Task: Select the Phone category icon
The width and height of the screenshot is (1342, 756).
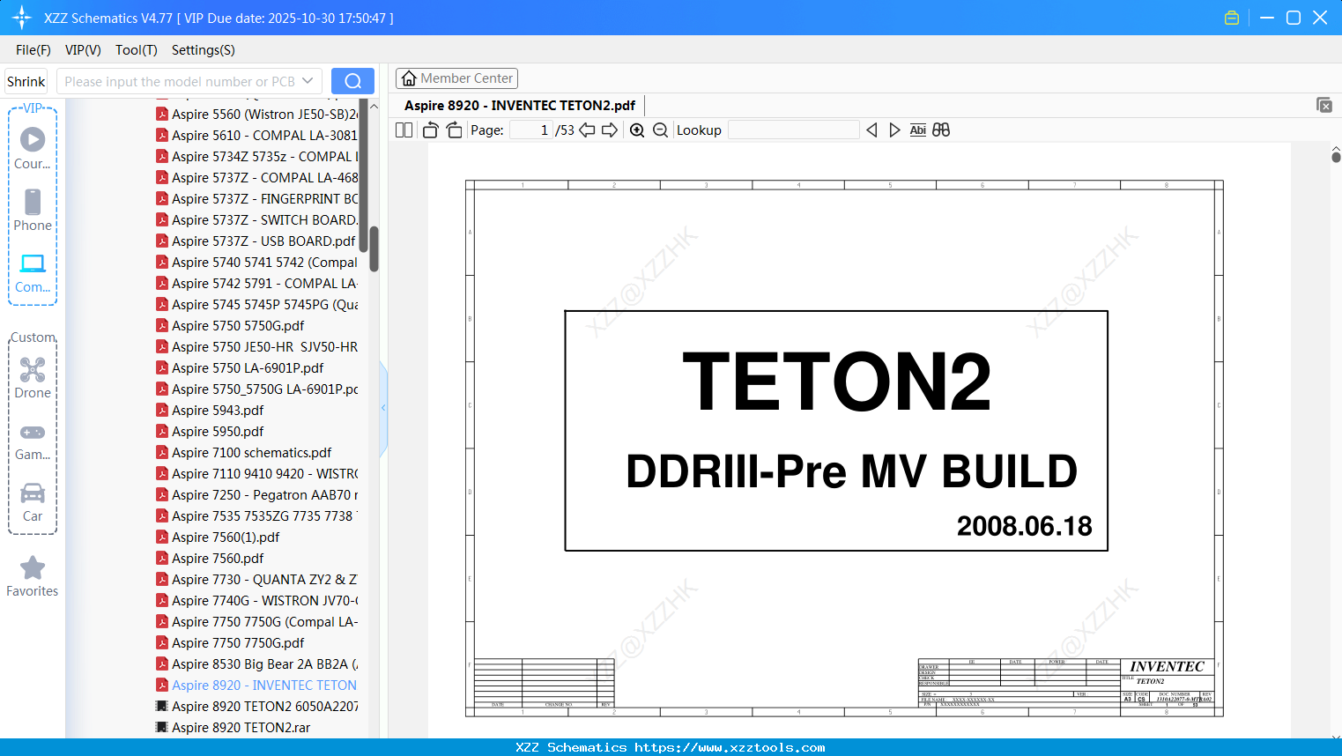Action: click(33, 211)
